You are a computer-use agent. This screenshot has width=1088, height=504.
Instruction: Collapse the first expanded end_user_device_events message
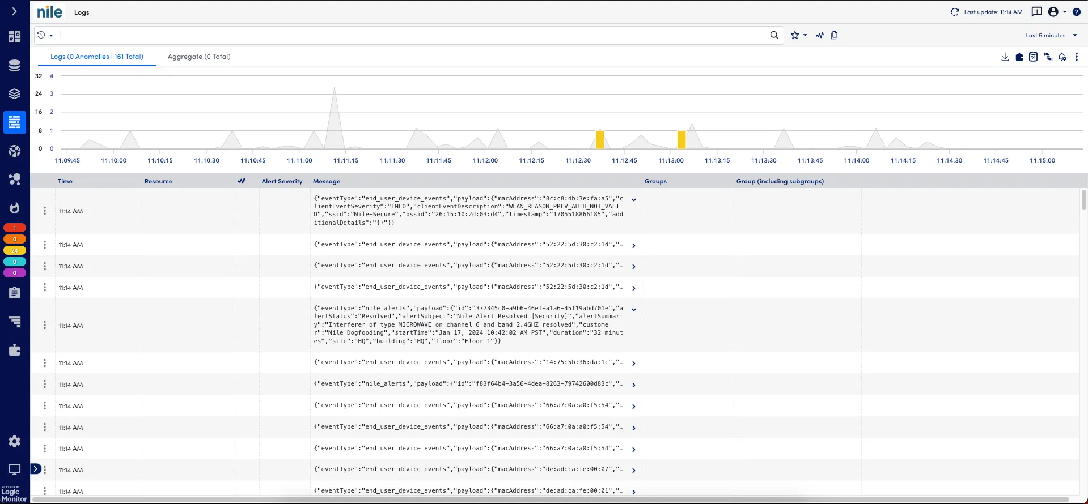click(x=634, y=200)
